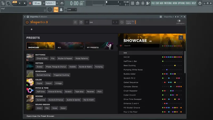This screenshot has width=213, height=120.
Task: Click the Triggered Ducking tag
Action: 61,75
